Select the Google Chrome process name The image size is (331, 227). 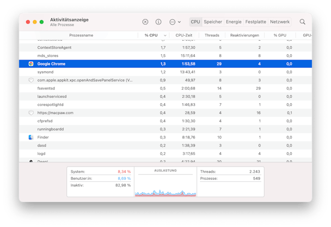51,64
